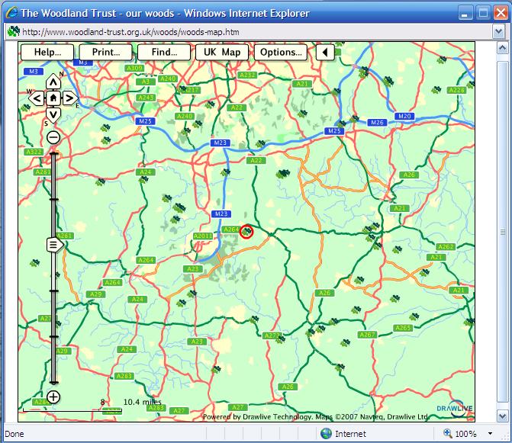Switch to the UK Map view
Screen dimensions: 512x443
(222, 52)
